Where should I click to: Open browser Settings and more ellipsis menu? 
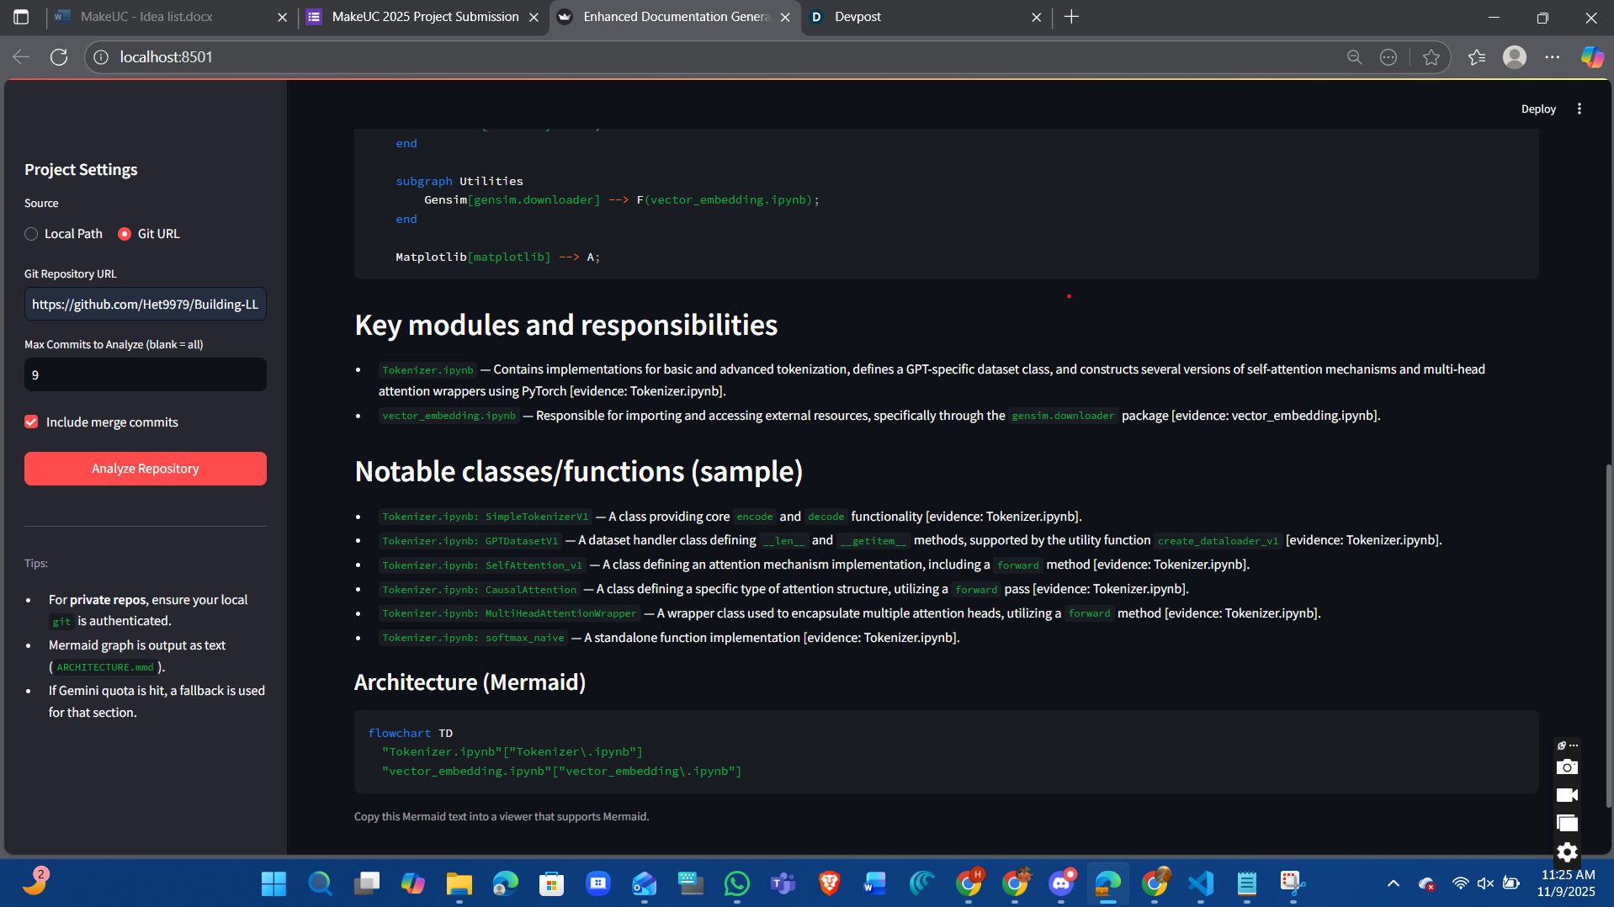click(1553, 57)
